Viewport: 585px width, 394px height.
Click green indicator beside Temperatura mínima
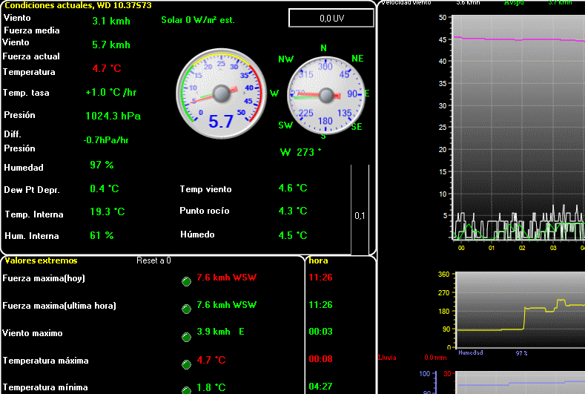click(186, 389)
